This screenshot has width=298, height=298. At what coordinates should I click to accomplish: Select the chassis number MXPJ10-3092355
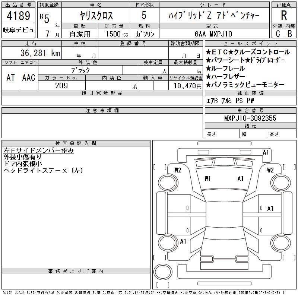[x=250, y=118]
